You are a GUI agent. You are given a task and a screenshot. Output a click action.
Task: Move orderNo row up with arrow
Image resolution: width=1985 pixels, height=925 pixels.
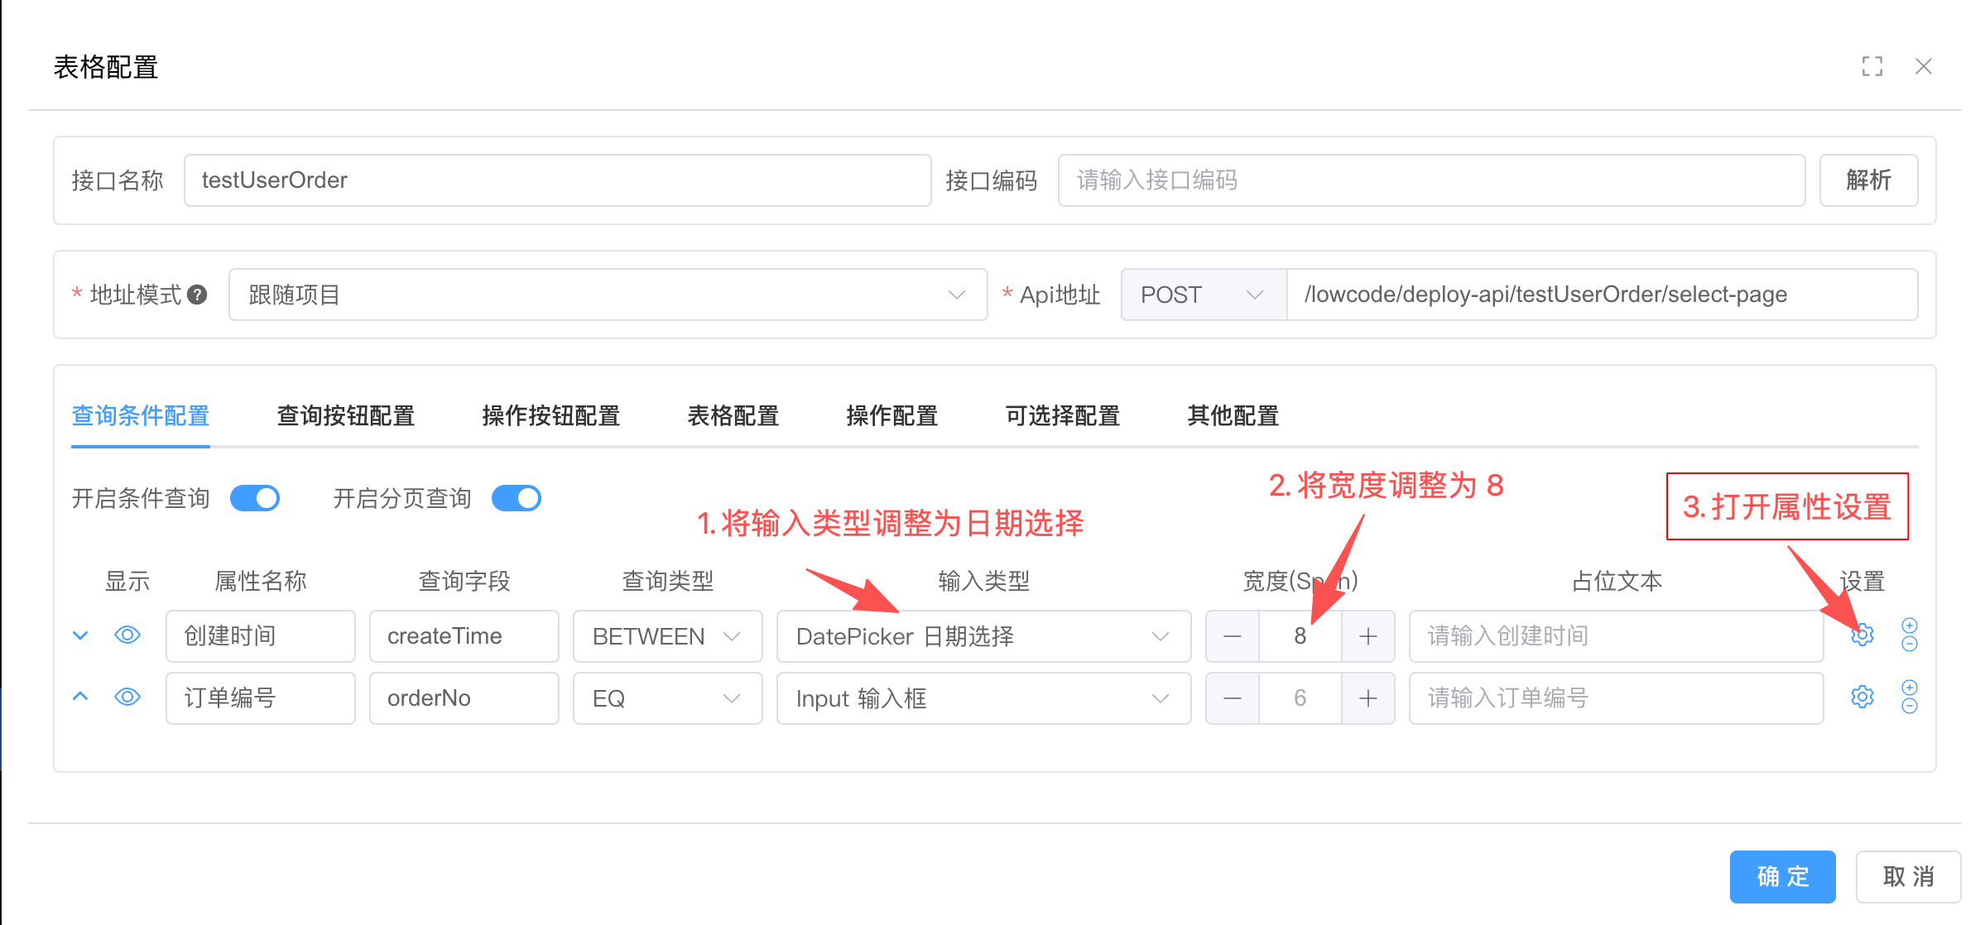click(80, 697)
